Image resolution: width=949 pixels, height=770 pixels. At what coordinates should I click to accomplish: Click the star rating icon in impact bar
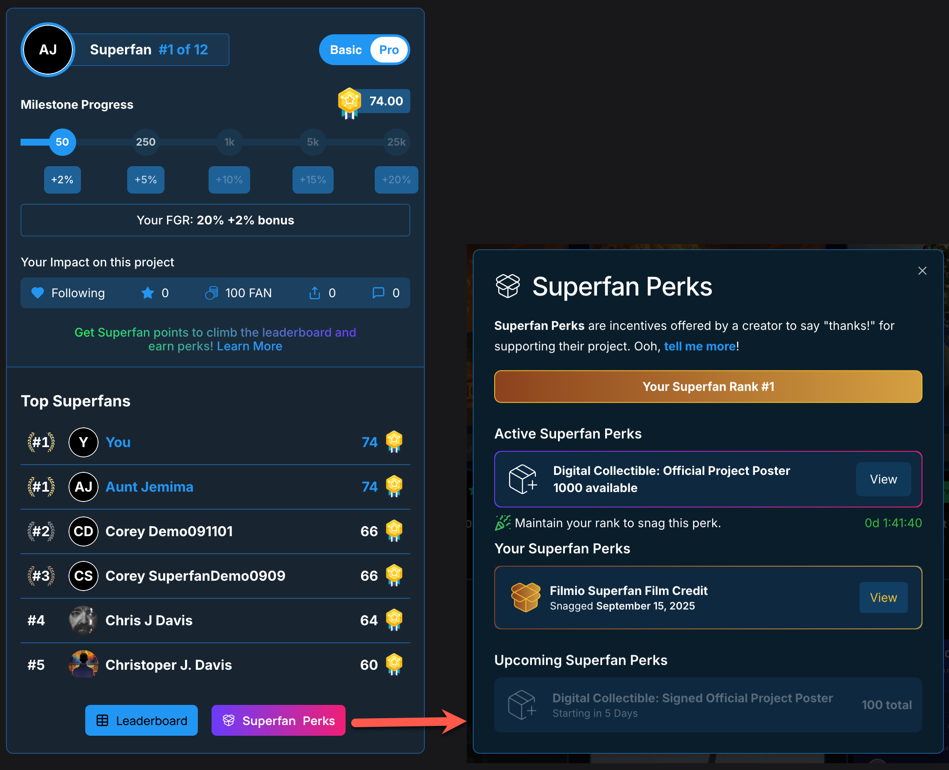pos(148,293)
